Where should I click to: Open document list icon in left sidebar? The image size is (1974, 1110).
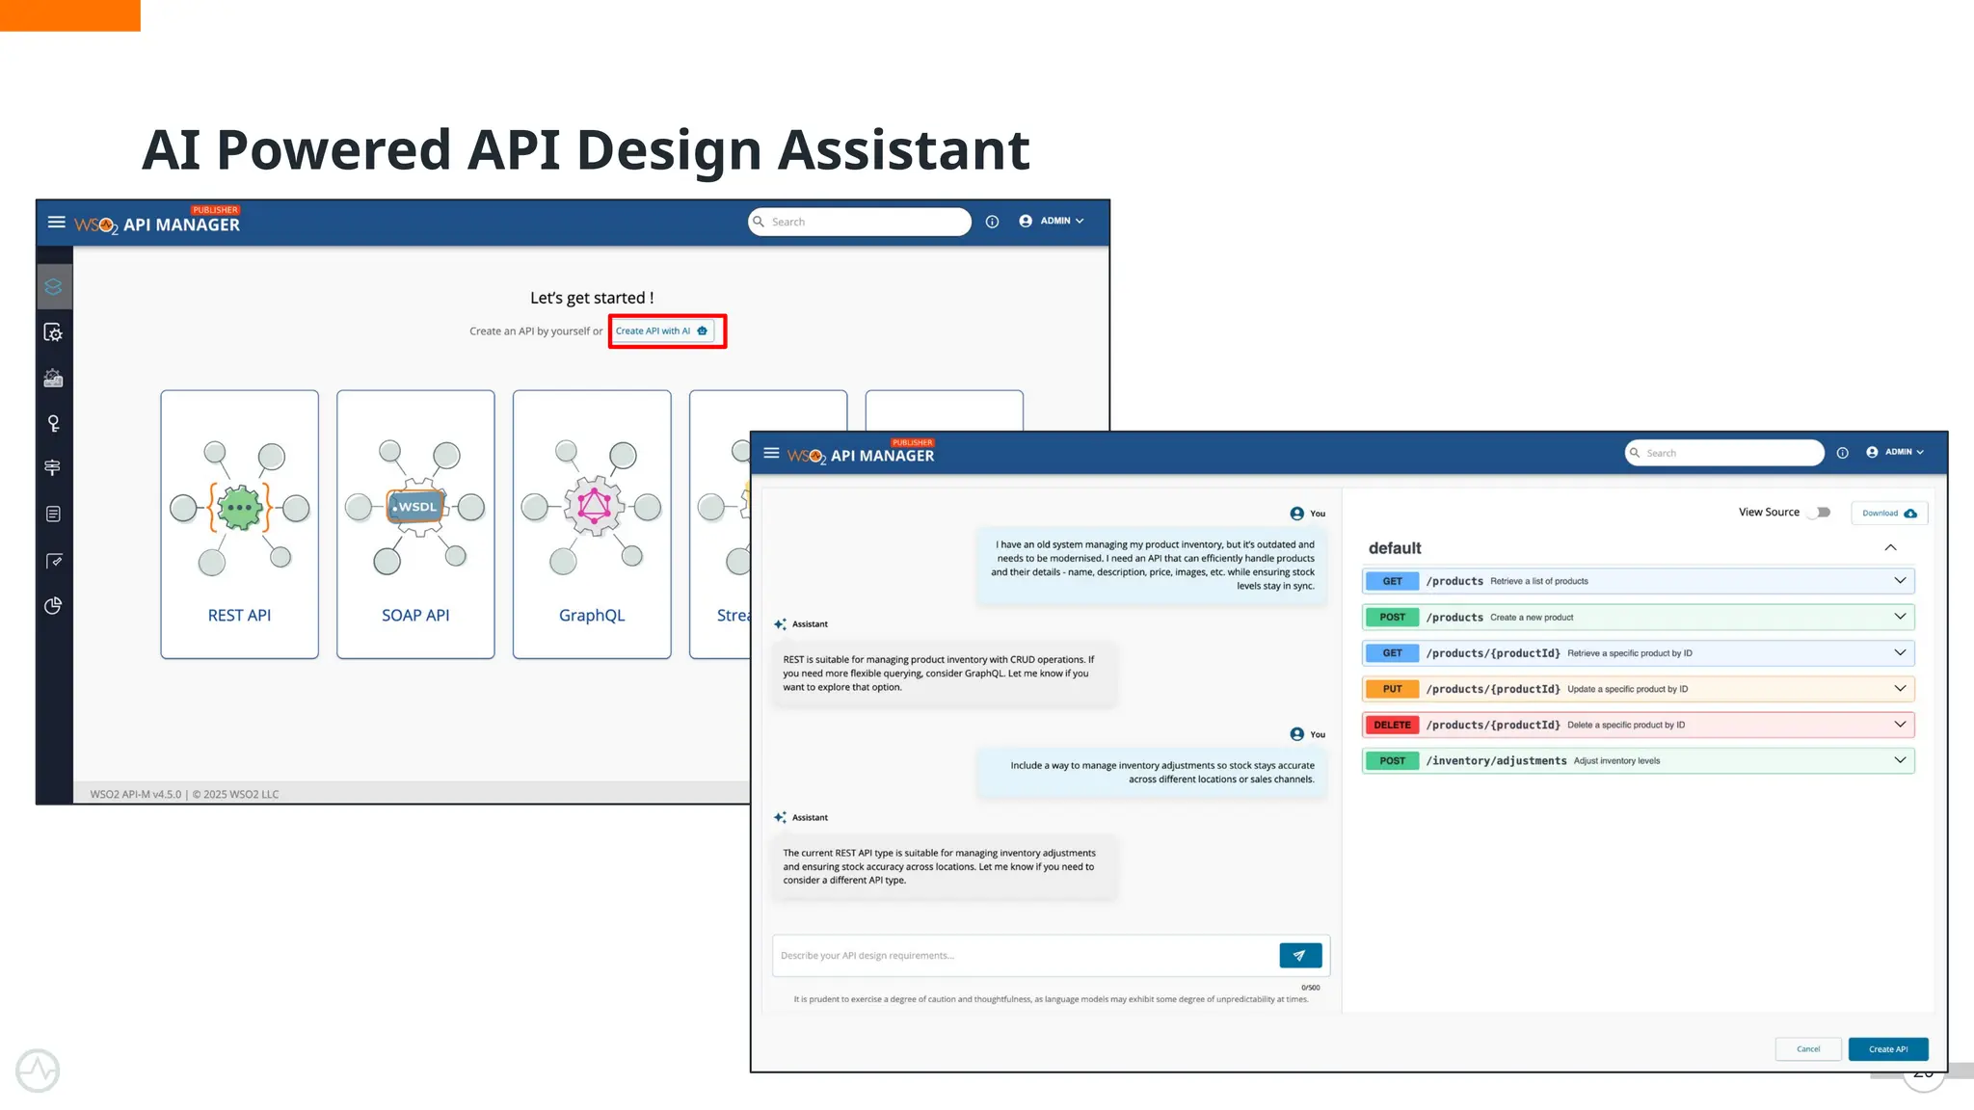(x=54, y=515)
